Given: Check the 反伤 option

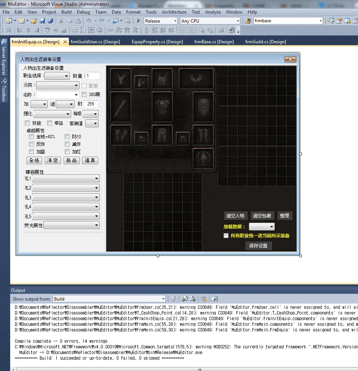Looking at the screenshot, I should tap(32, 144).
